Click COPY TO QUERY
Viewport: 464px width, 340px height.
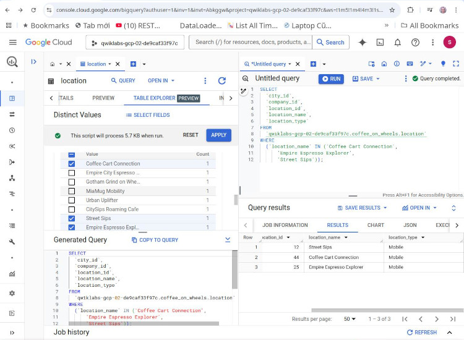click(155, 240)
